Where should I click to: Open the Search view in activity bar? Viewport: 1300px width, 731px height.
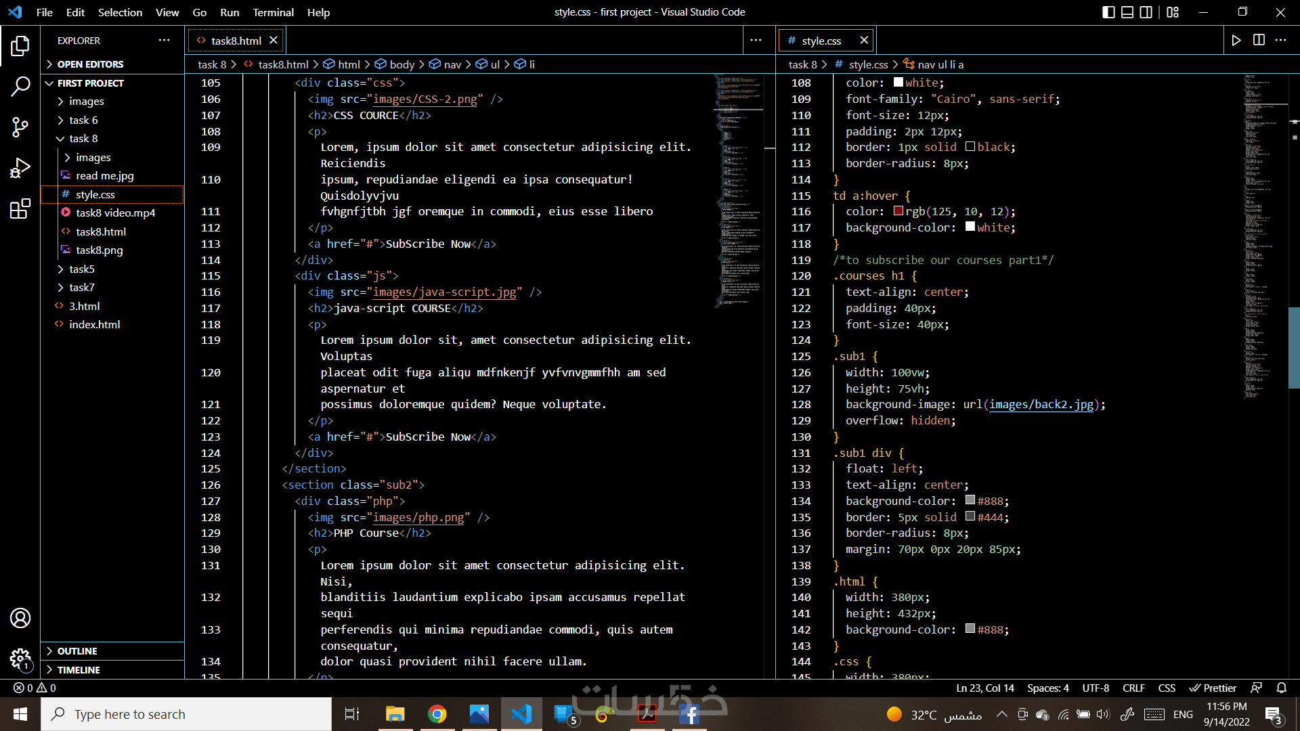tap(20, 86)
